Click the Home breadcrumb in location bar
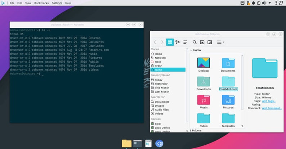 tap(197, 50)
